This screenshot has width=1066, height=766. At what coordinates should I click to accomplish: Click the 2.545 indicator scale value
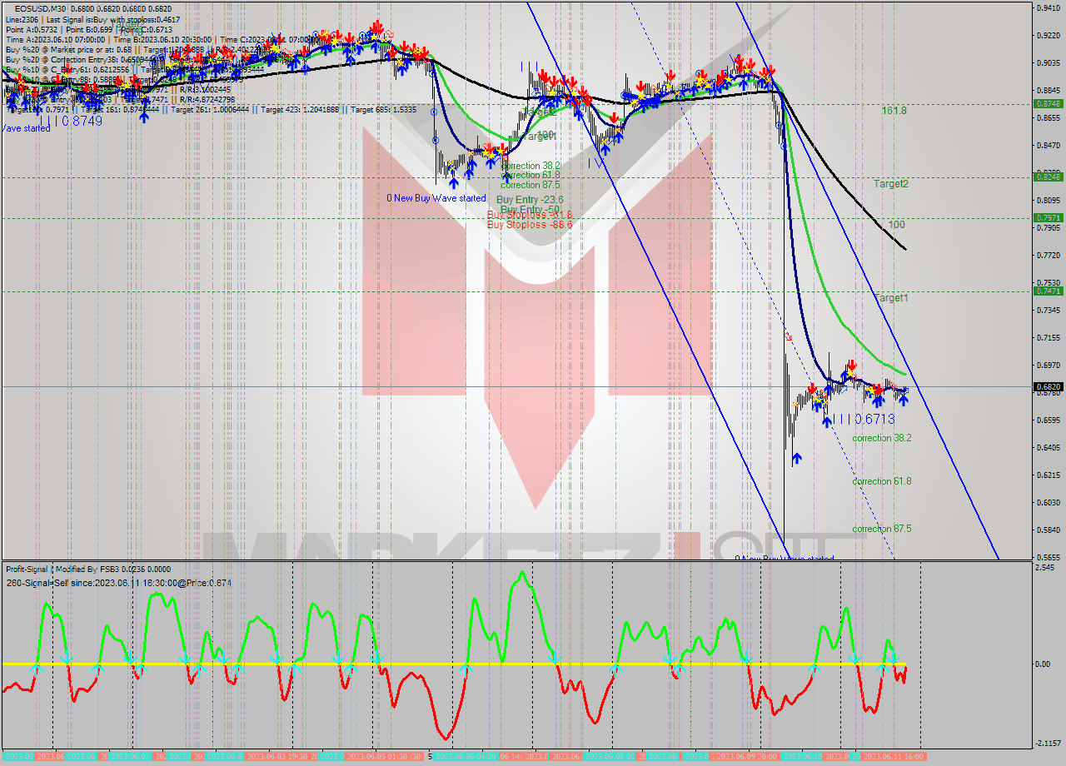(x=1045, y=567)
